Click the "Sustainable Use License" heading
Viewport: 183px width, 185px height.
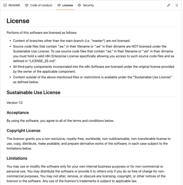click(34, 92)
